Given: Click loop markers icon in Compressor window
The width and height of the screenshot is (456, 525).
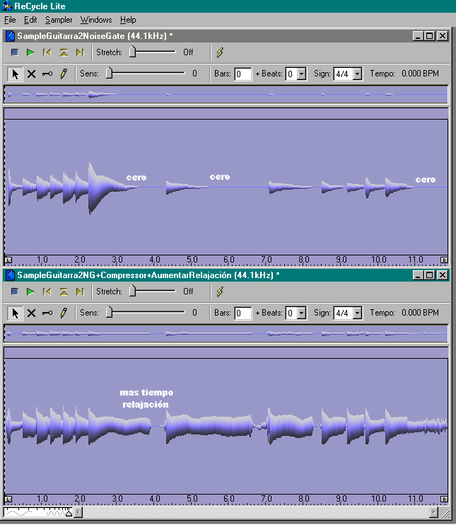Looking at the screenshot, I should click(64, 292).
